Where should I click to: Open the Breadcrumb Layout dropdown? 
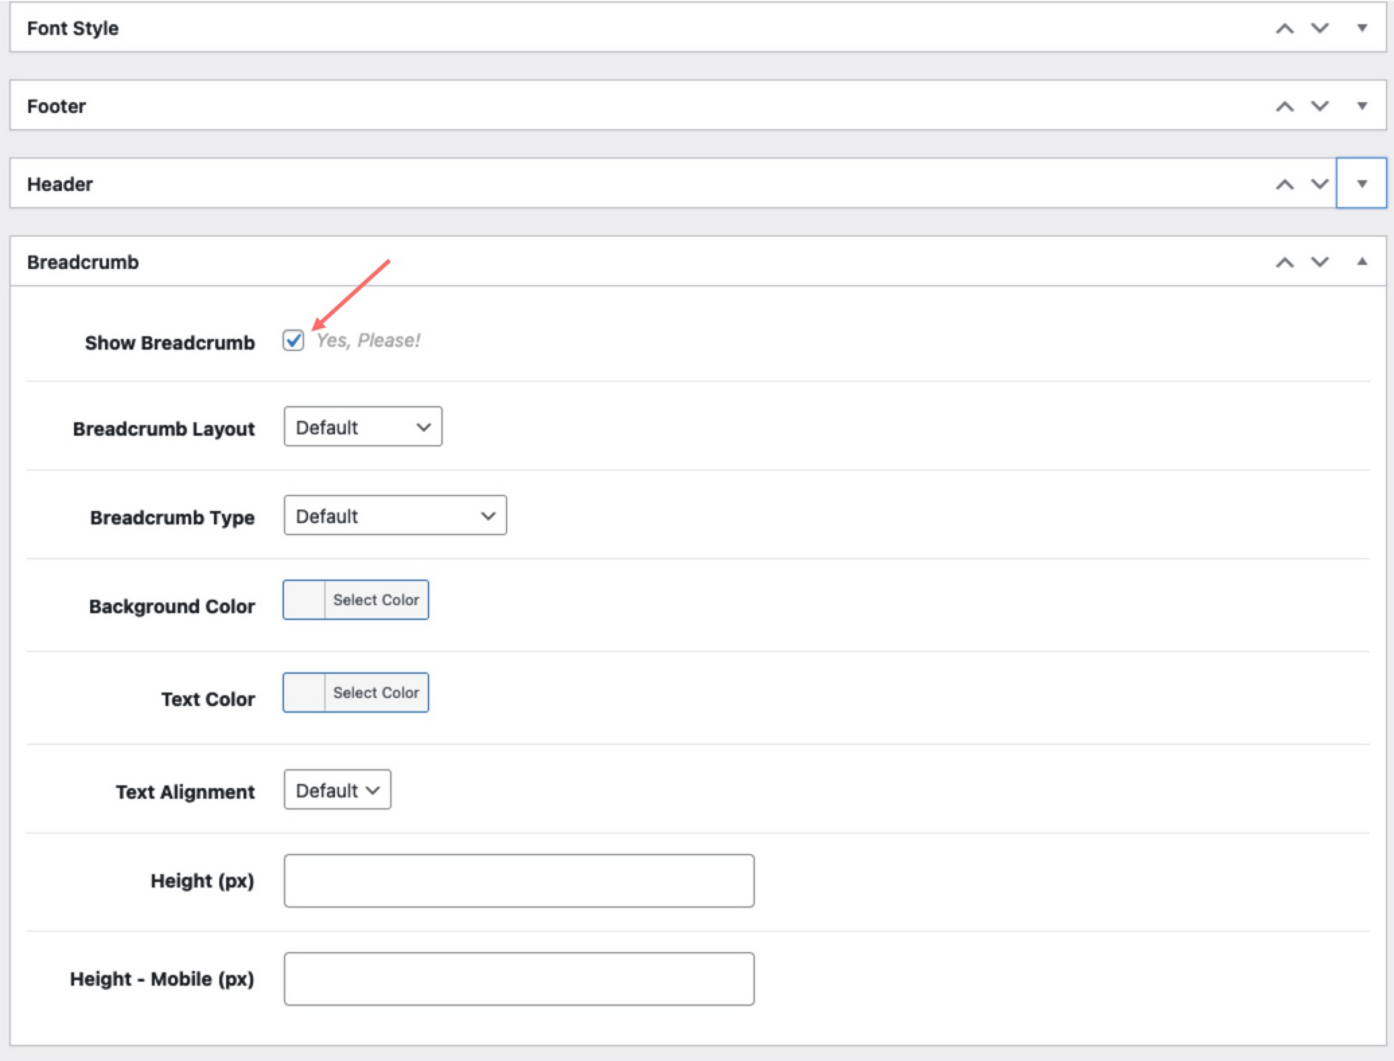(363, 427)
